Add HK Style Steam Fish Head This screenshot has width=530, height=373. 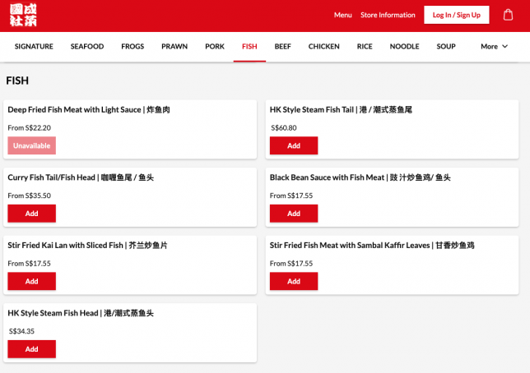pos(31,349)
